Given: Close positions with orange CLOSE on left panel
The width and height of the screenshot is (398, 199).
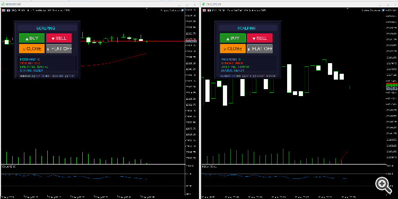Looking at the screenshot, I should 32,49.
